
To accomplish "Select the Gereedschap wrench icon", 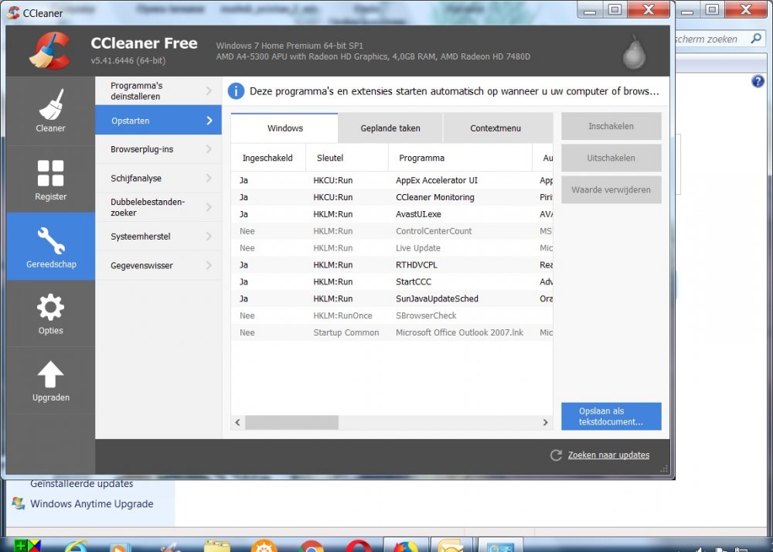I will tap(50, 243).
